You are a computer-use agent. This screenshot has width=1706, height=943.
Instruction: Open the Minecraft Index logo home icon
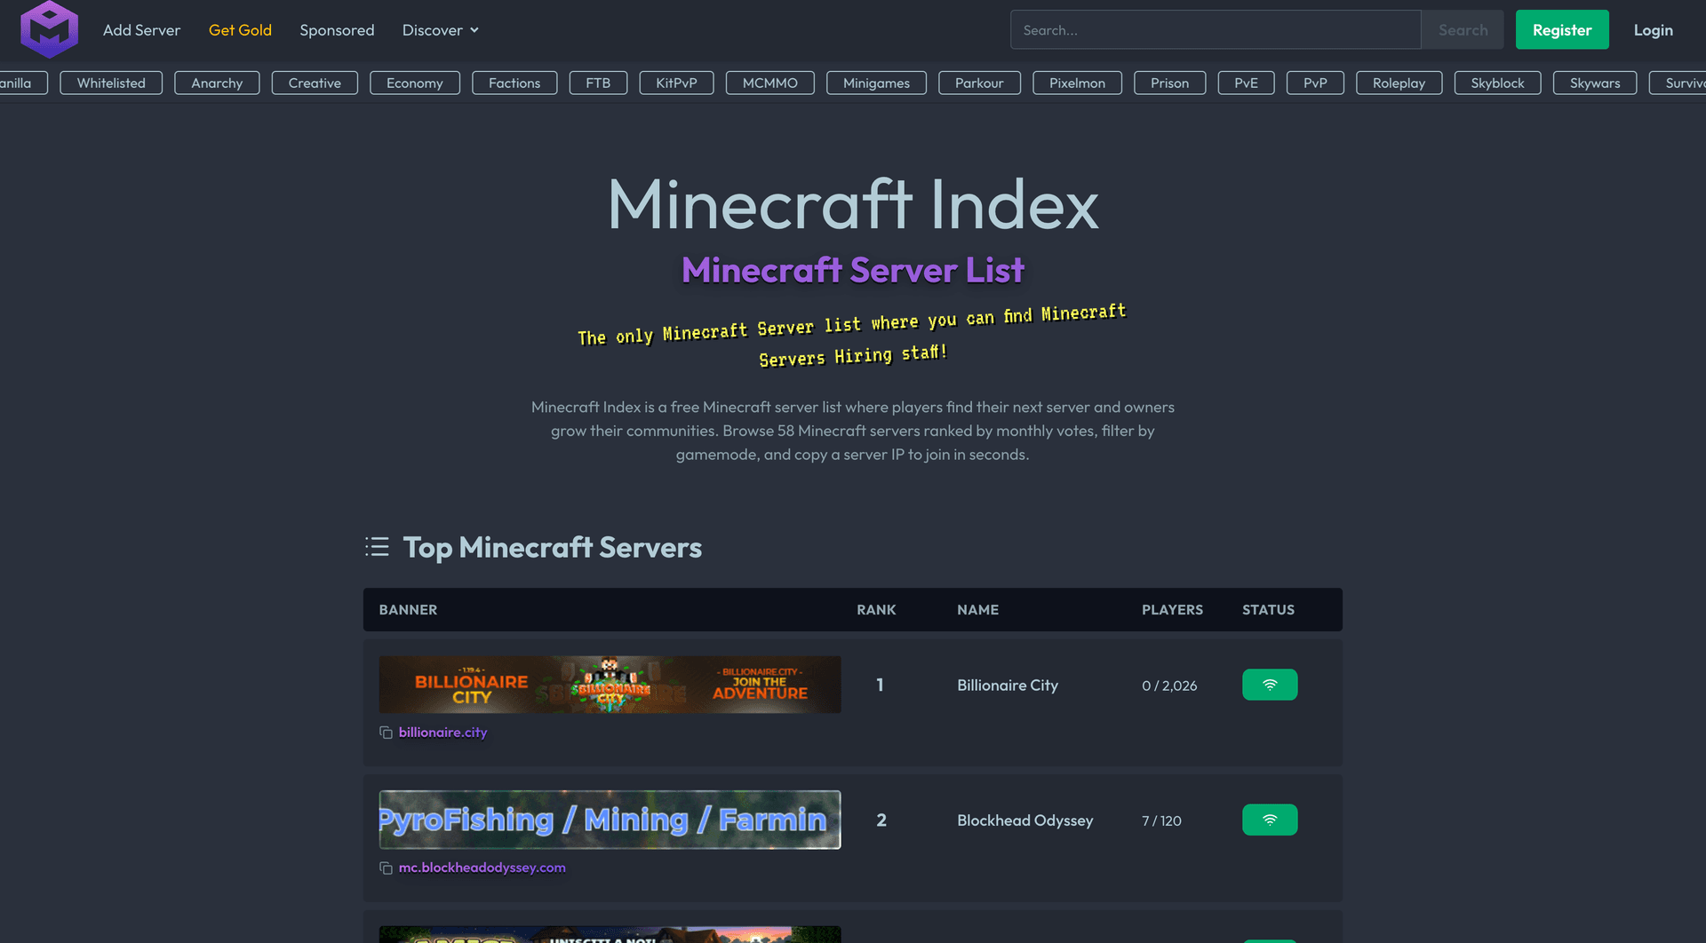pyautogui.click(x=50, y=29)
